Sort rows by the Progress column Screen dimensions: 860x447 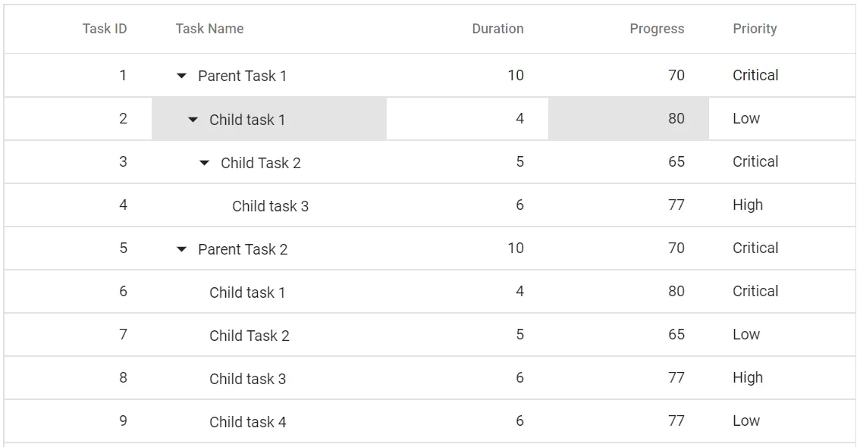pos(657,28)
